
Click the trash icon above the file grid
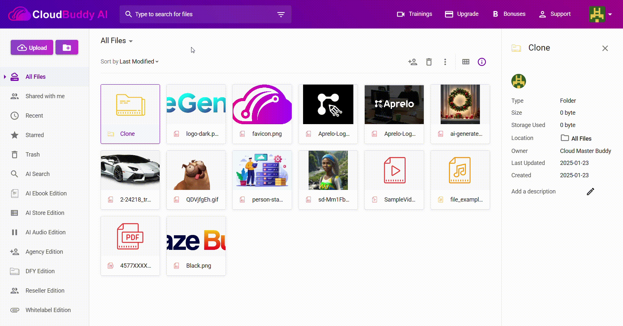[x=429, y=62]
